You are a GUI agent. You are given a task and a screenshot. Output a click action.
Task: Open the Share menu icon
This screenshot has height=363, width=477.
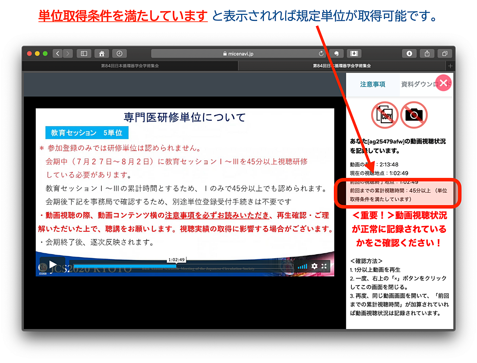(x=427, y=54)
